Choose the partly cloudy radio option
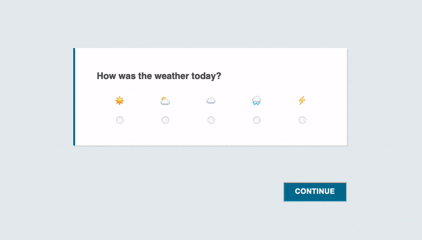 tap(166, 120)
